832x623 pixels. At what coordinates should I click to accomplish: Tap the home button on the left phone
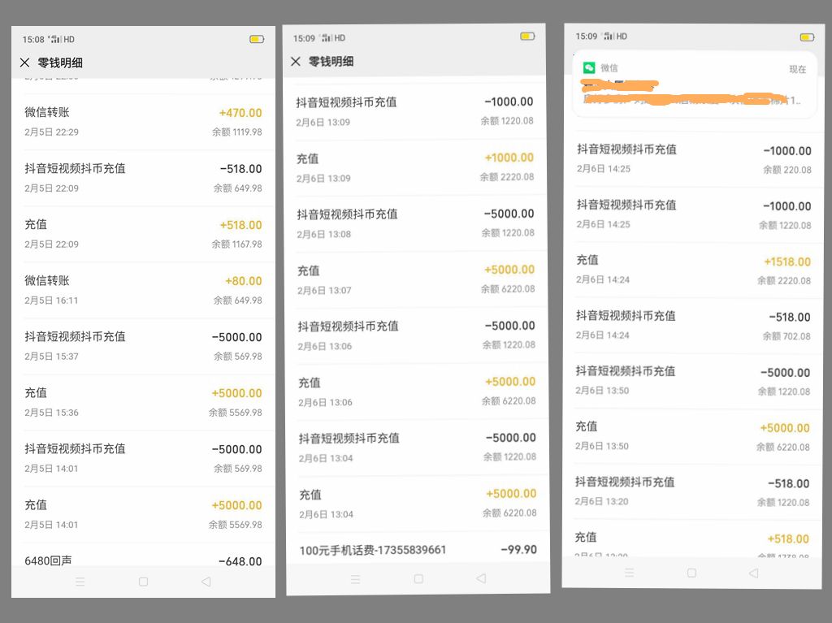pos(143,582)
